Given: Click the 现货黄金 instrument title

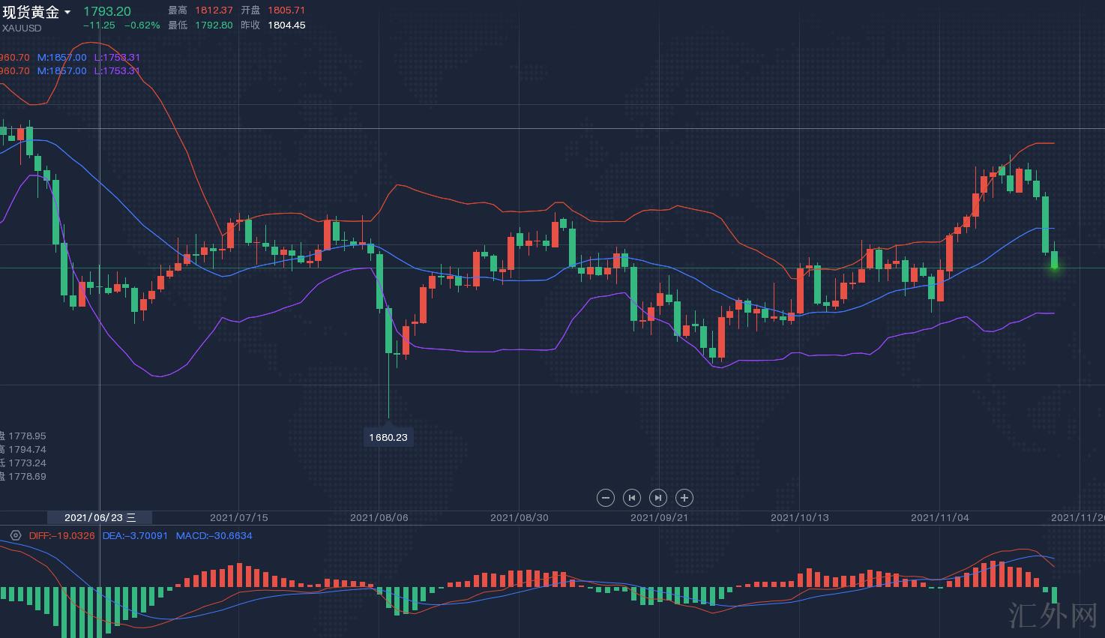Looking at the screenshot, I should 31,12.
